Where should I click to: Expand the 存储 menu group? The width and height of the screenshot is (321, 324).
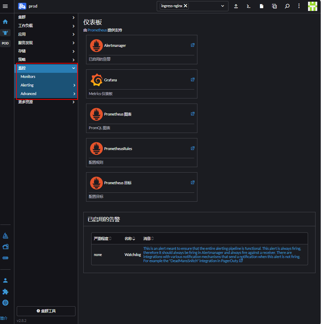[46, 51]
